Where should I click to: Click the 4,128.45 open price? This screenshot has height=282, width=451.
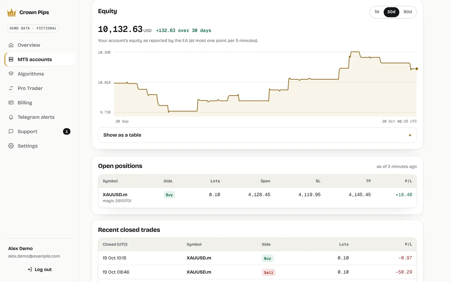pos(259,195)
